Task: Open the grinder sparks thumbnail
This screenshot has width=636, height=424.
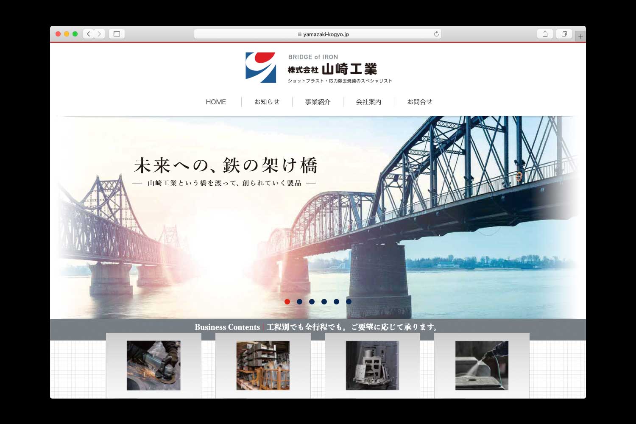Action: click(153, 365)
